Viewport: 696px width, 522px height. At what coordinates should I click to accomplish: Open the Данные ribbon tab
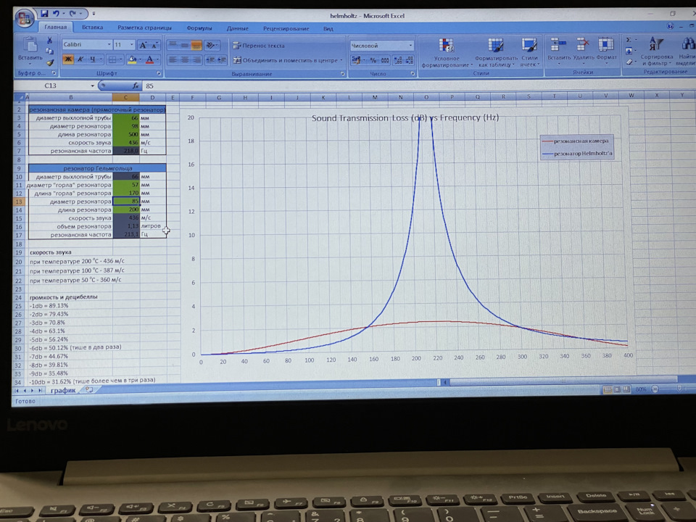tap(238, 28)
